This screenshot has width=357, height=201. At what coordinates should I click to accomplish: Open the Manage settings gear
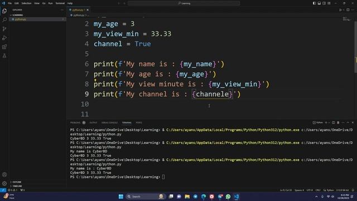tap(4, 184)
